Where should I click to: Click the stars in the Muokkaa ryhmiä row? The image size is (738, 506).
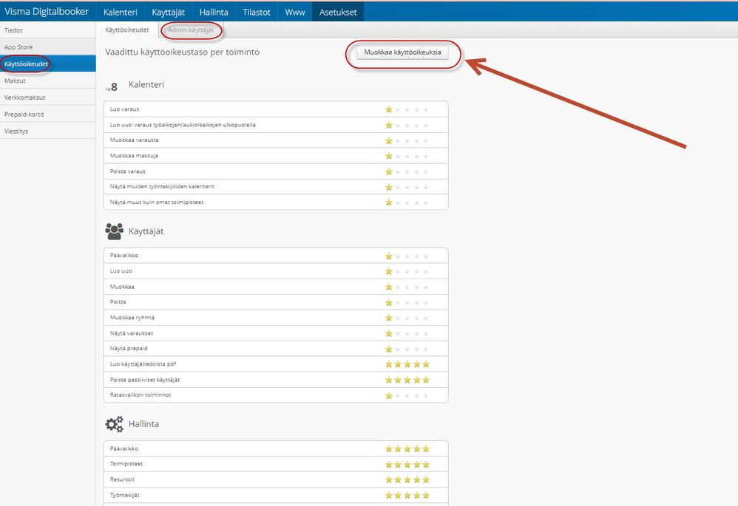click(x=407, y=318)
